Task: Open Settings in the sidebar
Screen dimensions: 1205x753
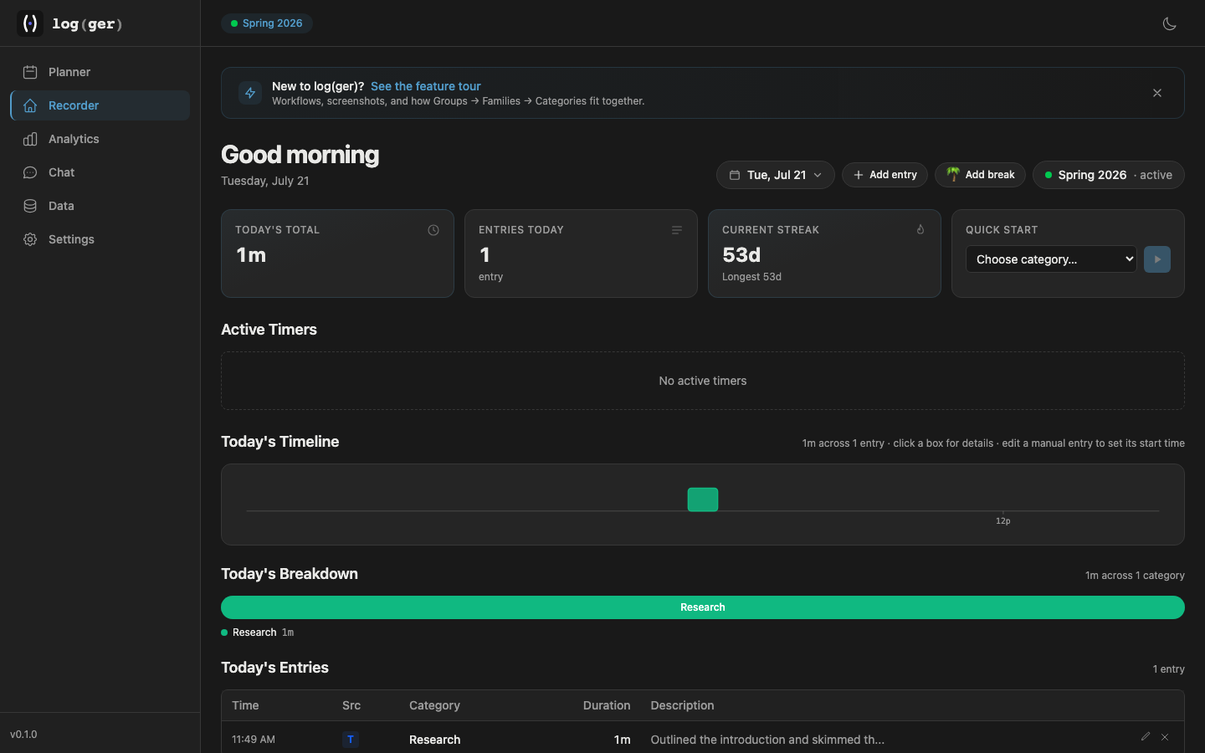Action: tap(100, 239)
